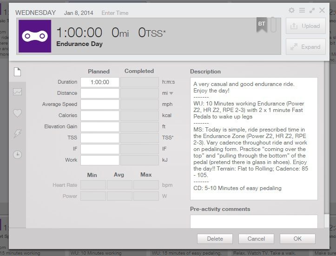Image resolution: width=336 pixels, height=256 pixels.
Task: Click the Planned Duration field
Action: tap(100, 82)
